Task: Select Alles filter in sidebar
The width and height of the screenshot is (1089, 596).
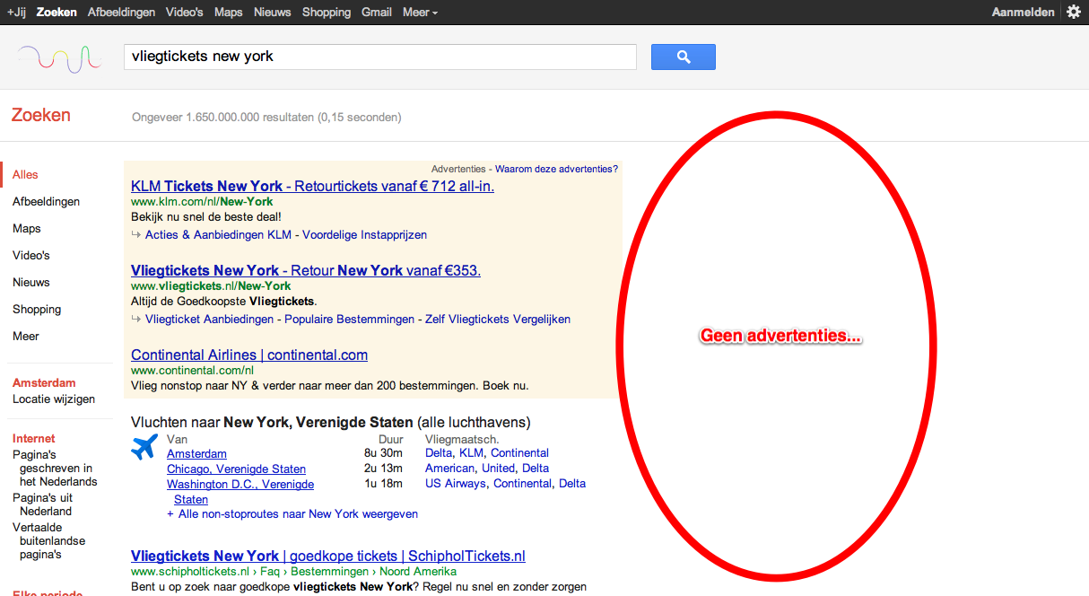Action: [25, 175]
